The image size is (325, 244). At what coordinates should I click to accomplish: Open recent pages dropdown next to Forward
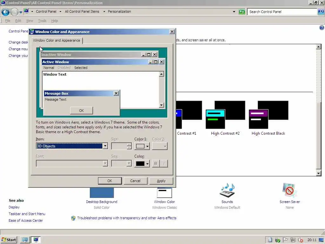pos(21,12)
